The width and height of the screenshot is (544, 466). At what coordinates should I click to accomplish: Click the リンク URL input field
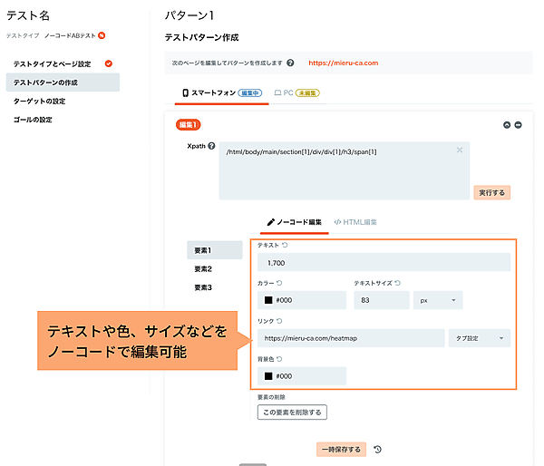click(350, 338)
